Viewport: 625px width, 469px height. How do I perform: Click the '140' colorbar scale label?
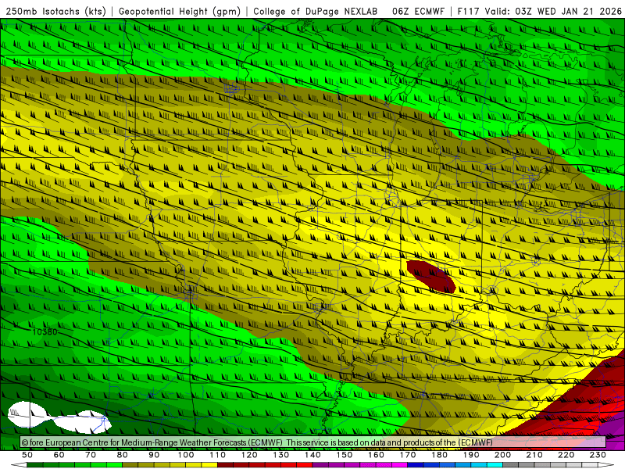(x=313, y=455)
